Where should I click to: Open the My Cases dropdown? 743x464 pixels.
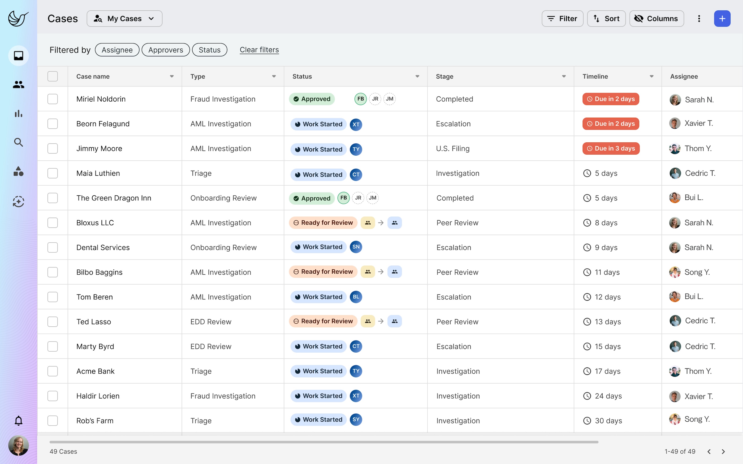124,18
